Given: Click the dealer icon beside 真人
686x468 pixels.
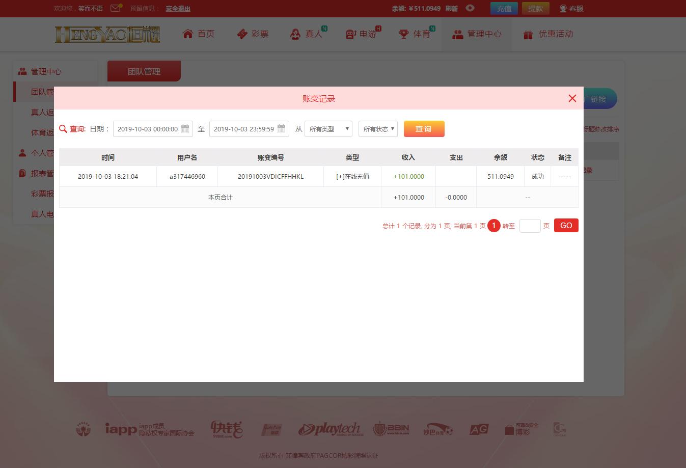Looking at the screenshot, I should [x=295, y=34].
